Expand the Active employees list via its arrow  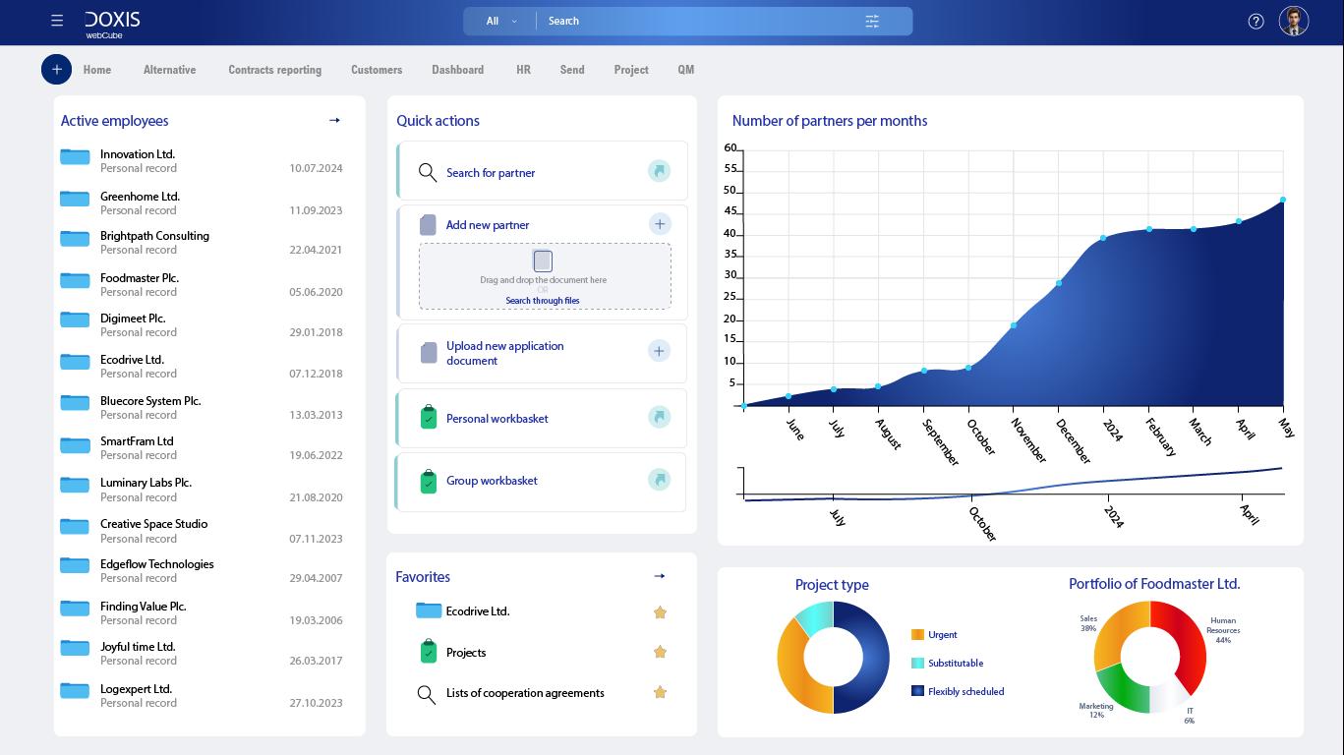click(x=334, y=120)
